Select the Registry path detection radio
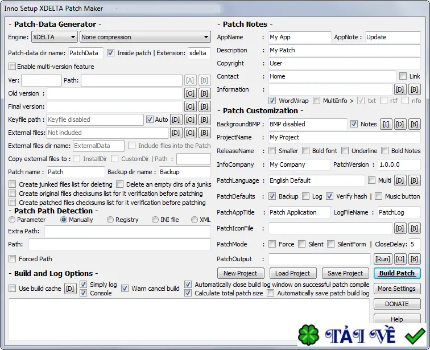 click(110, 220)
